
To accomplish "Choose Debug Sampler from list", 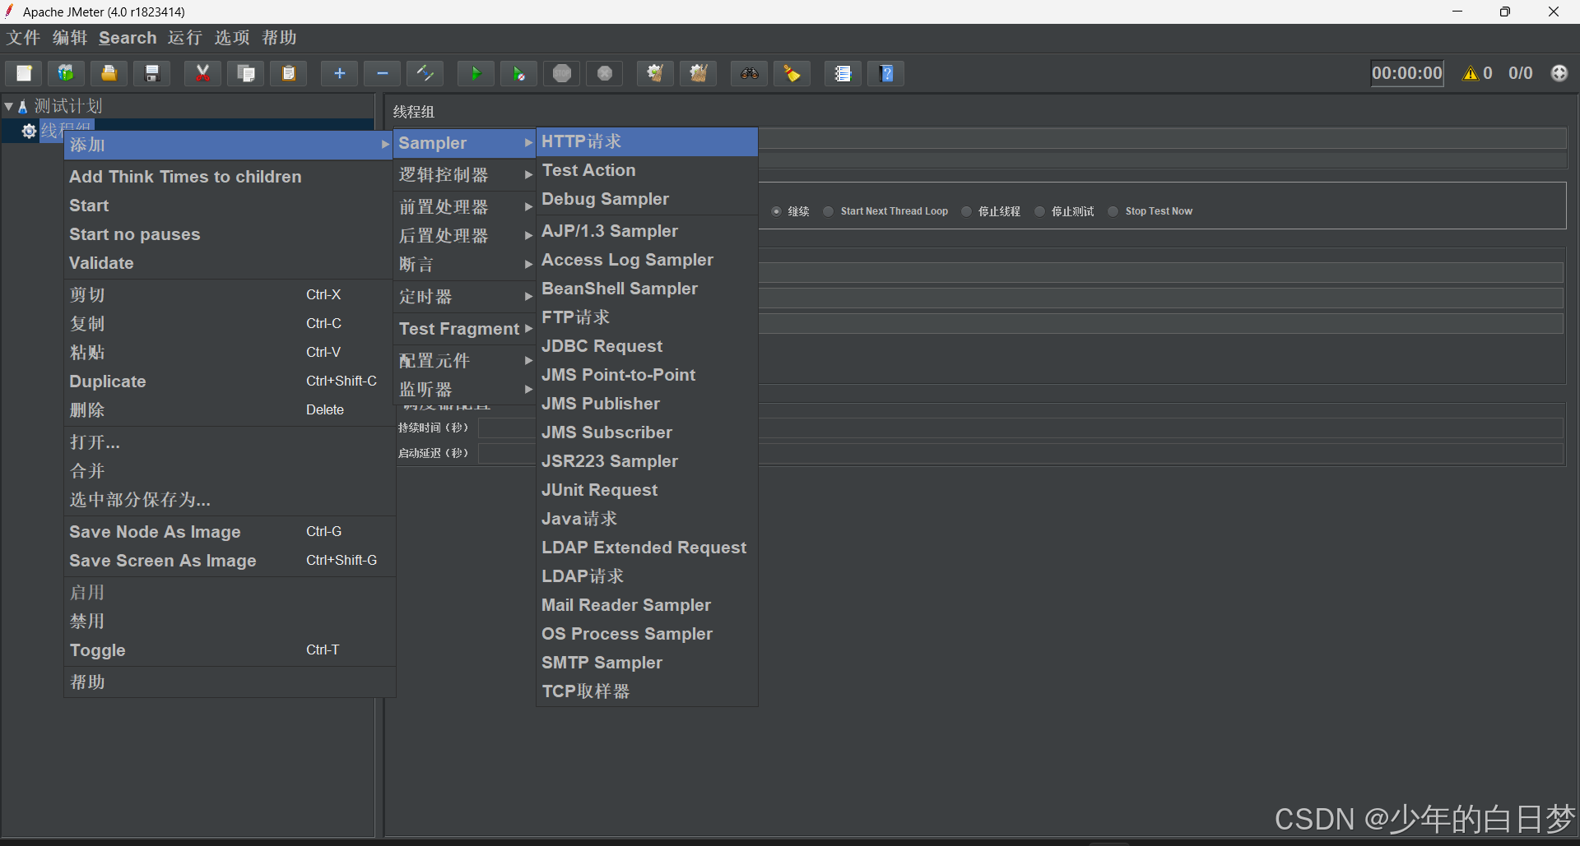I will tap(647, 199).
